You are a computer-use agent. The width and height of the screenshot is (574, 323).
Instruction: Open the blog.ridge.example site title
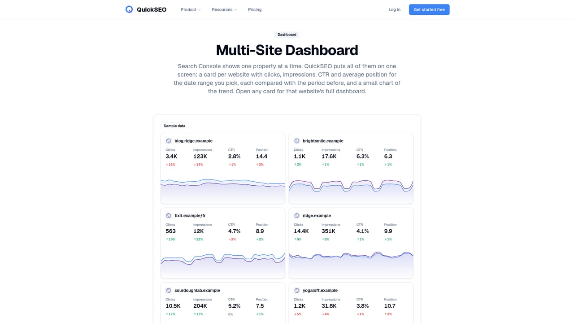[x=193, y=141]
